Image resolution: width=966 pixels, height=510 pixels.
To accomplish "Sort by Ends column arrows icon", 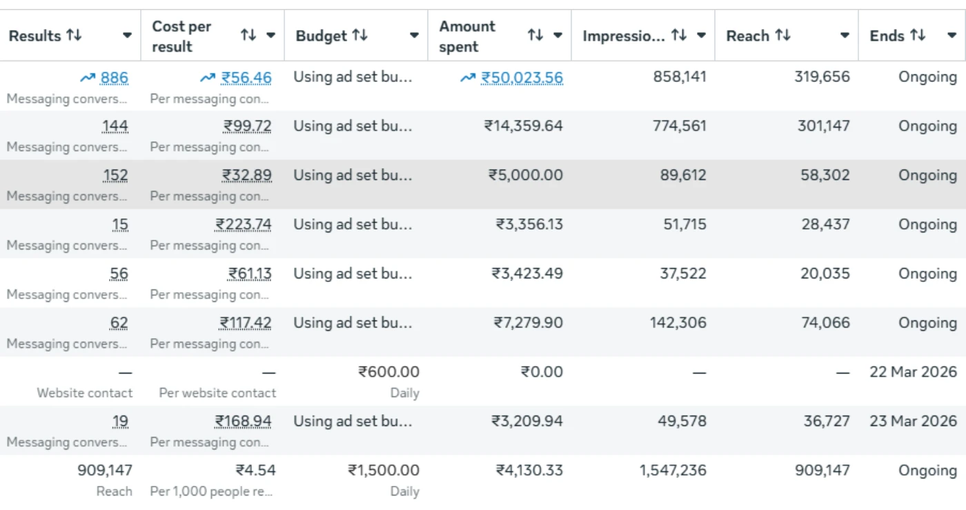I will pyautogui.click(x=918, y=35).
